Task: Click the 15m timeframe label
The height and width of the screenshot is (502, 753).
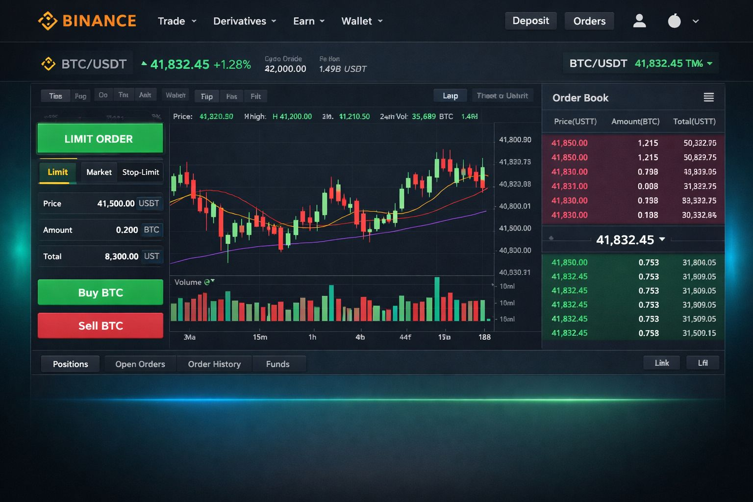Action: click(260, 337)
